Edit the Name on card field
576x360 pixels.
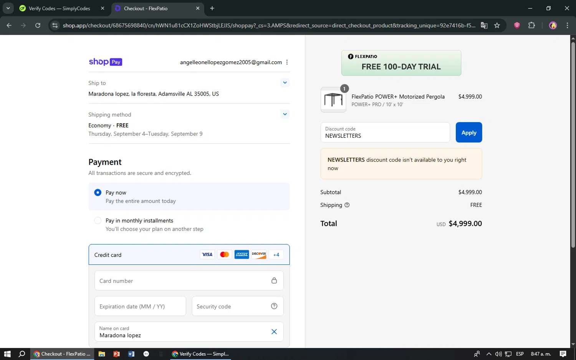(x=189, y=332)
